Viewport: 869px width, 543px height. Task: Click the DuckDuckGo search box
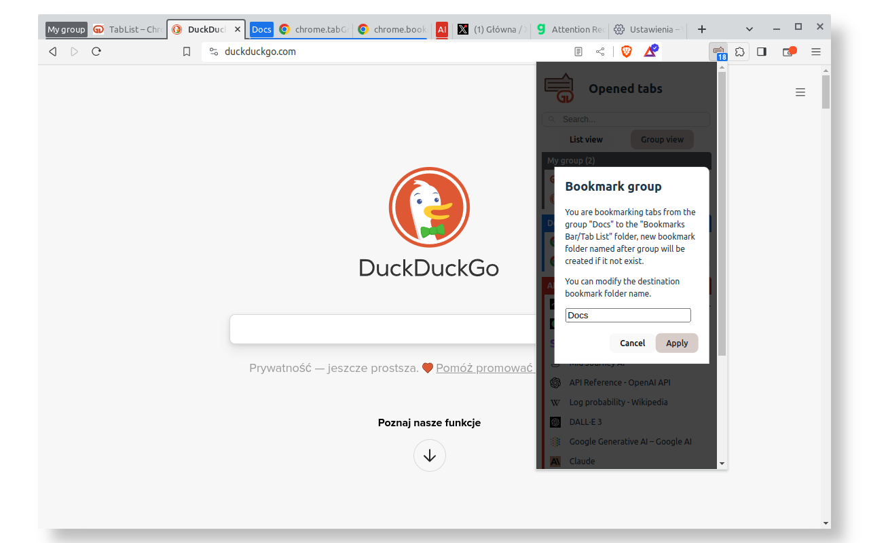[384, 329]
